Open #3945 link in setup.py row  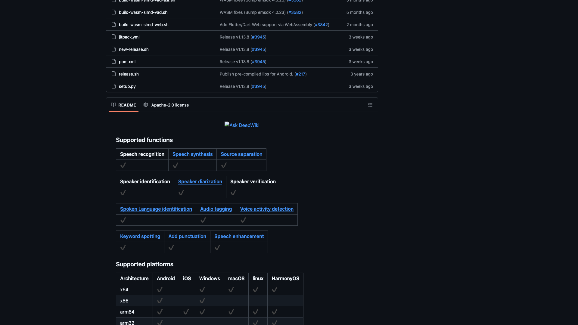pyautogui.click(x=258, y=86)
